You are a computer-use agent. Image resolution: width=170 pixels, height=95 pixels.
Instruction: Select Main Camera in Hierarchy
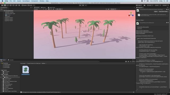pyautogui.click(x=10, y=12)
